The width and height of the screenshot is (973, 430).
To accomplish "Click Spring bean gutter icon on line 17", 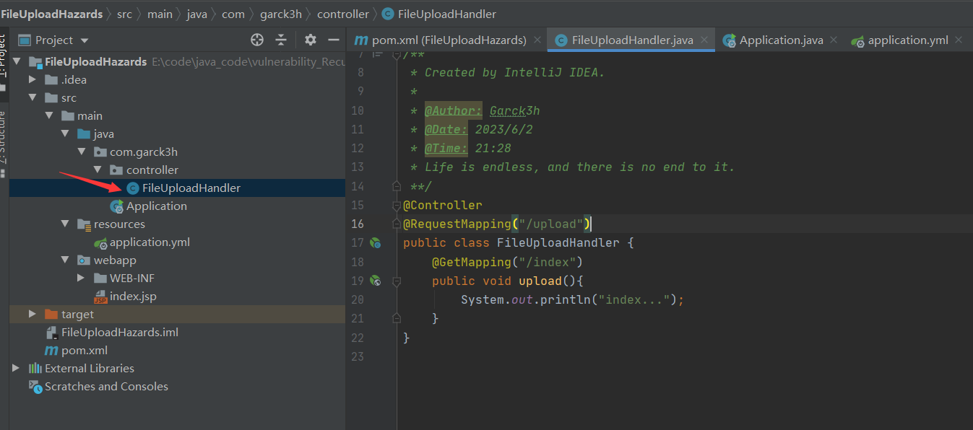I will coord(375,243).
